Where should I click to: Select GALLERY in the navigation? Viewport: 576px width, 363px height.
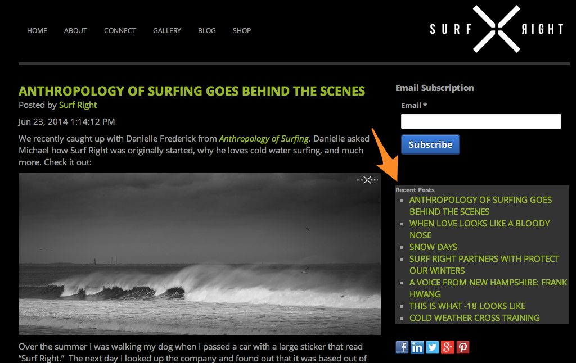click(x=166, y=31)
